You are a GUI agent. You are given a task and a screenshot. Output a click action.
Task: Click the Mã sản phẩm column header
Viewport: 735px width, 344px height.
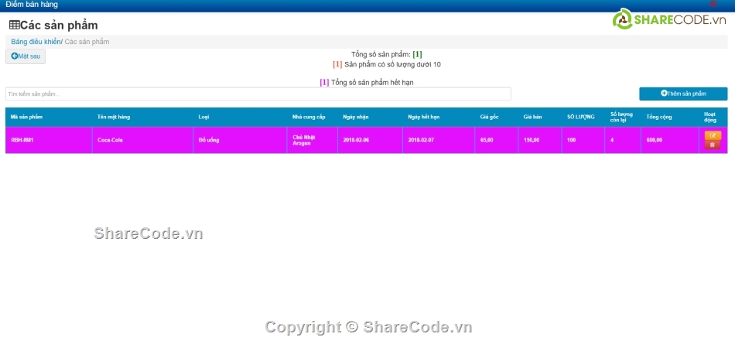pyautogui.click(x=27, y=117)
